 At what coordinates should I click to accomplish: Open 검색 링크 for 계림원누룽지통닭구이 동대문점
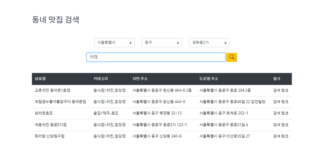tap(281, 102)
